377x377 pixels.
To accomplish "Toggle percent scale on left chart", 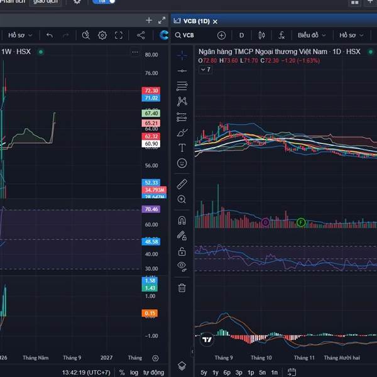I will coord(122,373).
